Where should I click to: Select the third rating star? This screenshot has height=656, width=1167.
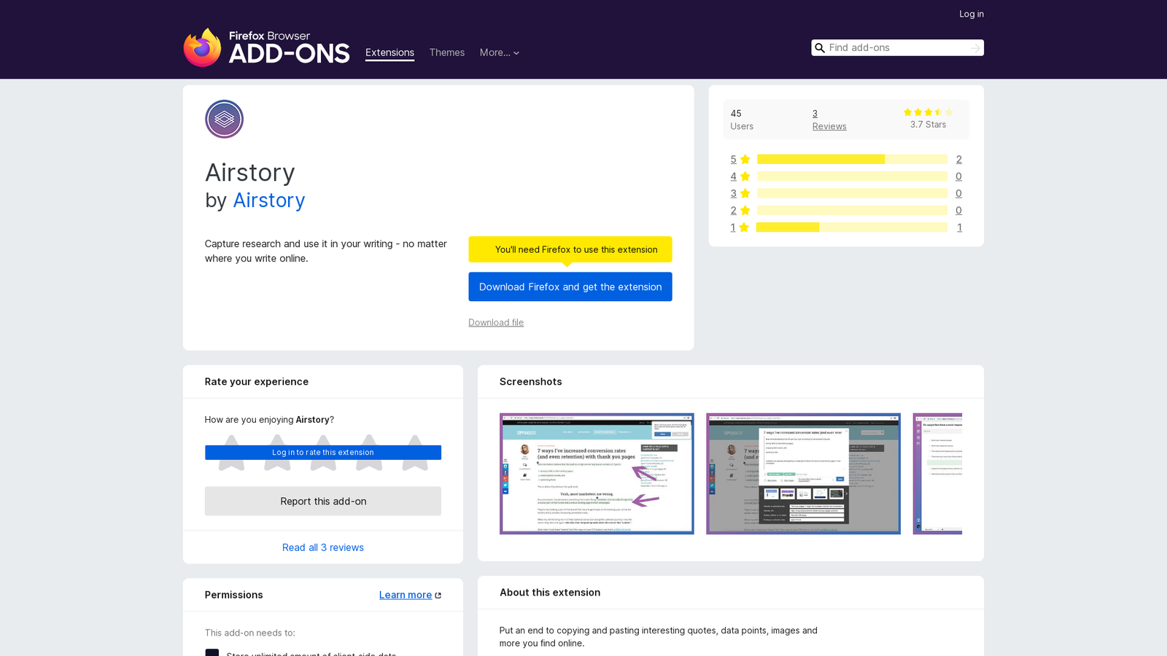coord(323,453)
